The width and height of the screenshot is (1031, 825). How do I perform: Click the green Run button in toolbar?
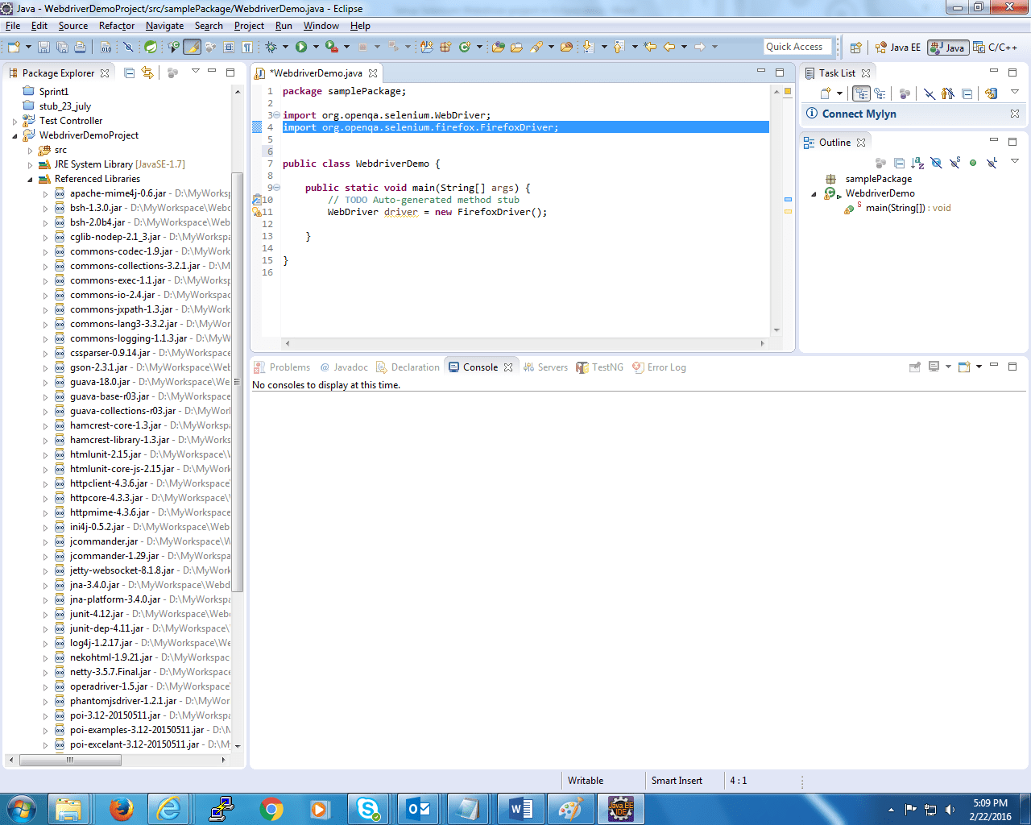tap(301, 48)
